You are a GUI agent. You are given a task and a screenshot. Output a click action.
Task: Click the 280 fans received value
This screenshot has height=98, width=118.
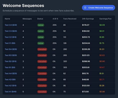click(x=65, y=49)
